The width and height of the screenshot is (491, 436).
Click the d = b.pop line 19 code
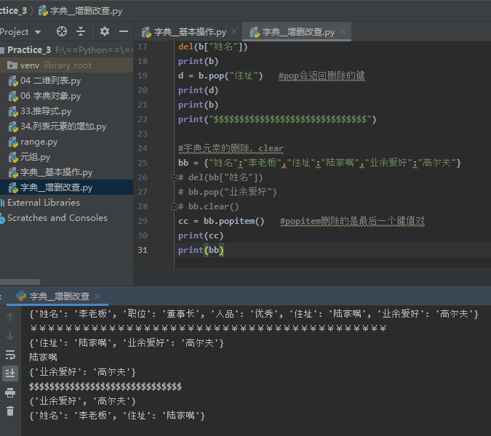pos(220,76)
